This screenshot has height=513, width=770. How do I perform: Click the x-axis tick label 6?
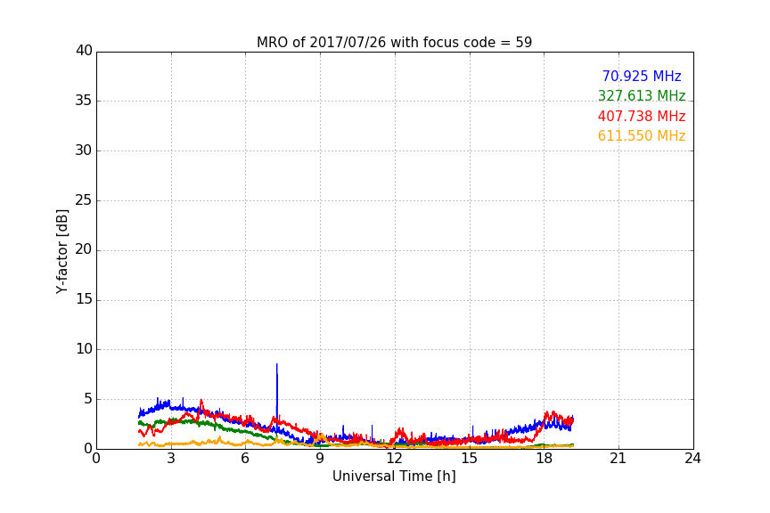[246, 459]
